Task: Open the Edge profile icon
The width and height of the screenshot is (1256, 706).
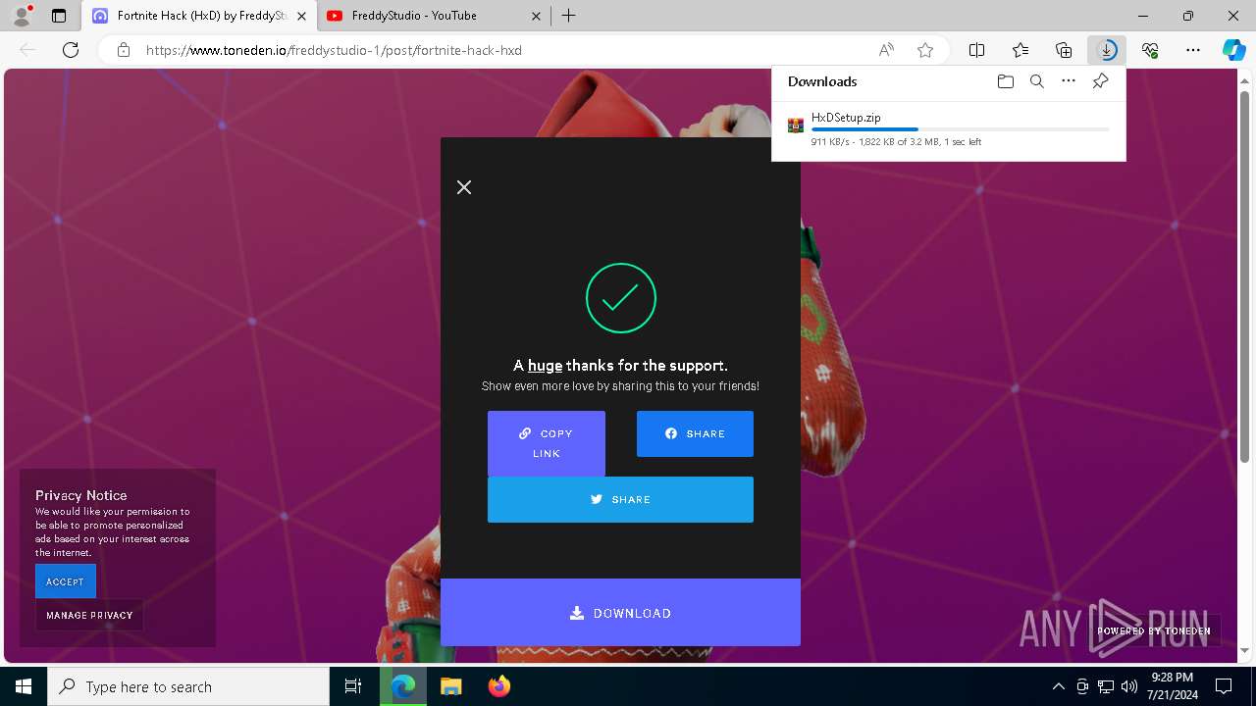Action: click(x=22, y=16)
